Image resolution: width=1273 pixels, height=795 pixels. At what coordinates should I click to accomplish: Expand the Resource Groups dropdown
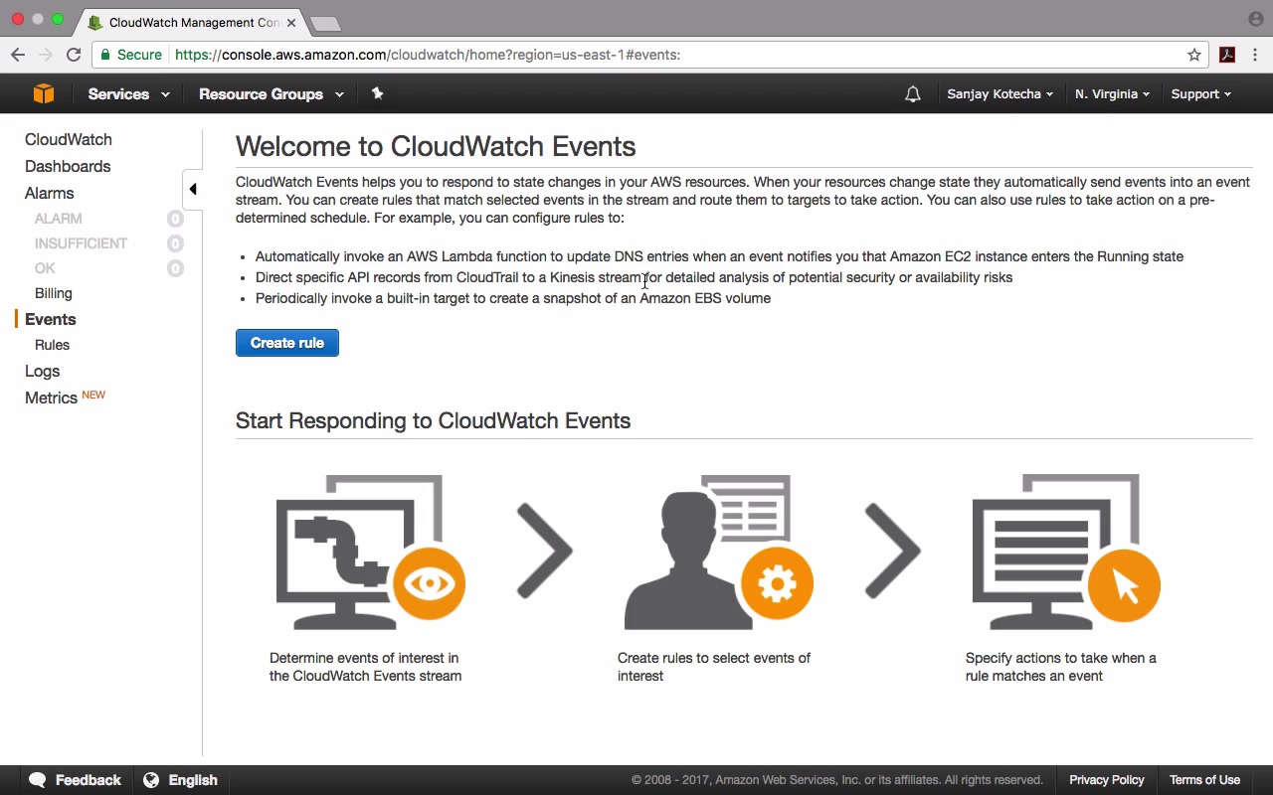pyautogui.click(x=272, y=94)
